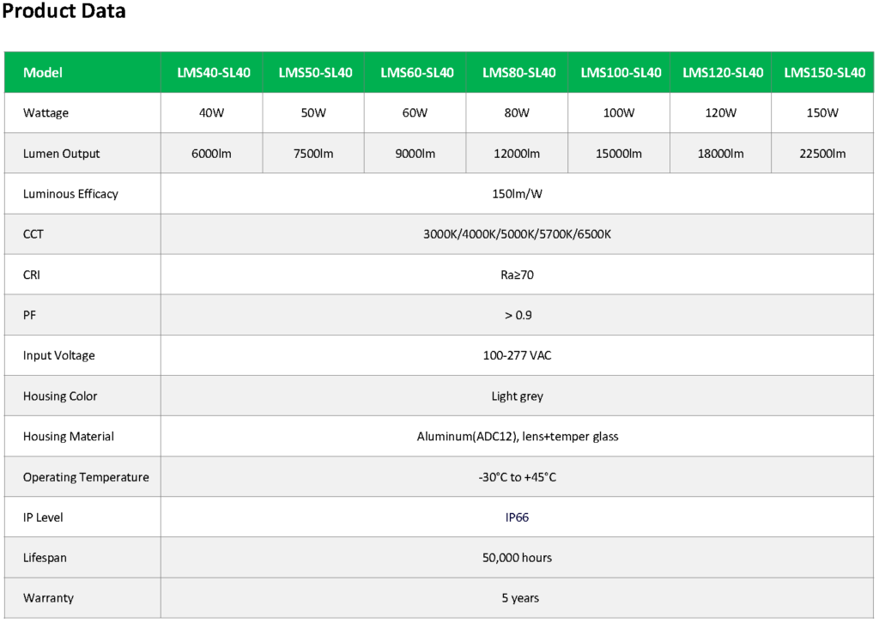This screenshot has height=623, width=879.
Task: Select the 40W wattage cell
Action: (x=212, y=113)
